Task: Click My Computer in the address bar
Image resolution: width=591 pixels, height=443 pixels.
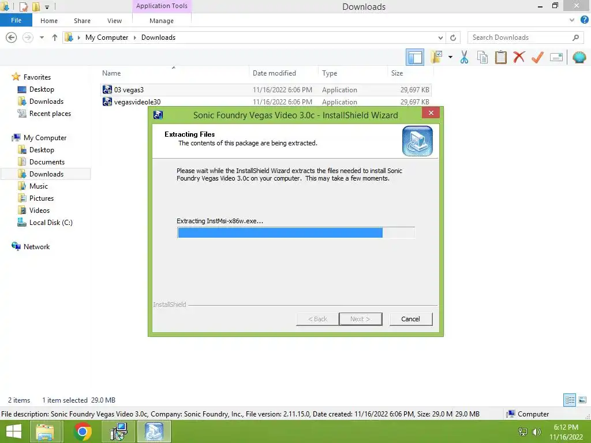Action: click(107, 37)
